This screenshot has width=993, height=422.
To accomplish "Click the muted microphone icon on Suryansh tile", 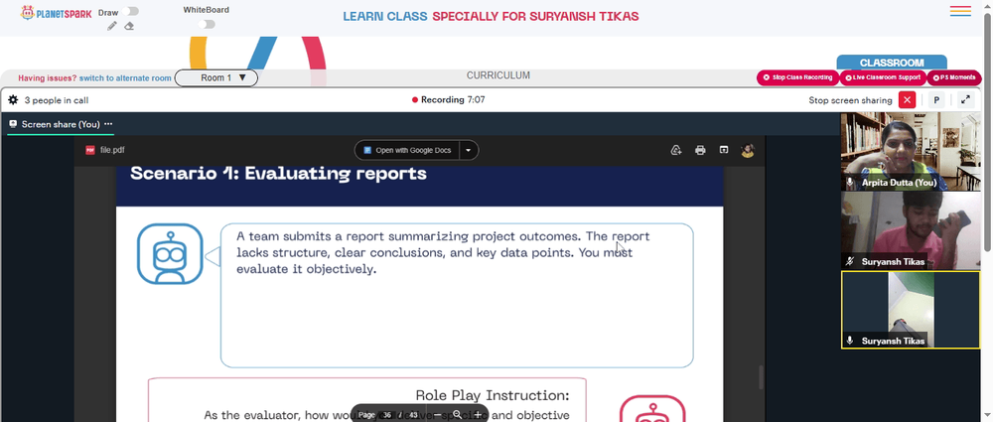I will click(x=851, y=262).
